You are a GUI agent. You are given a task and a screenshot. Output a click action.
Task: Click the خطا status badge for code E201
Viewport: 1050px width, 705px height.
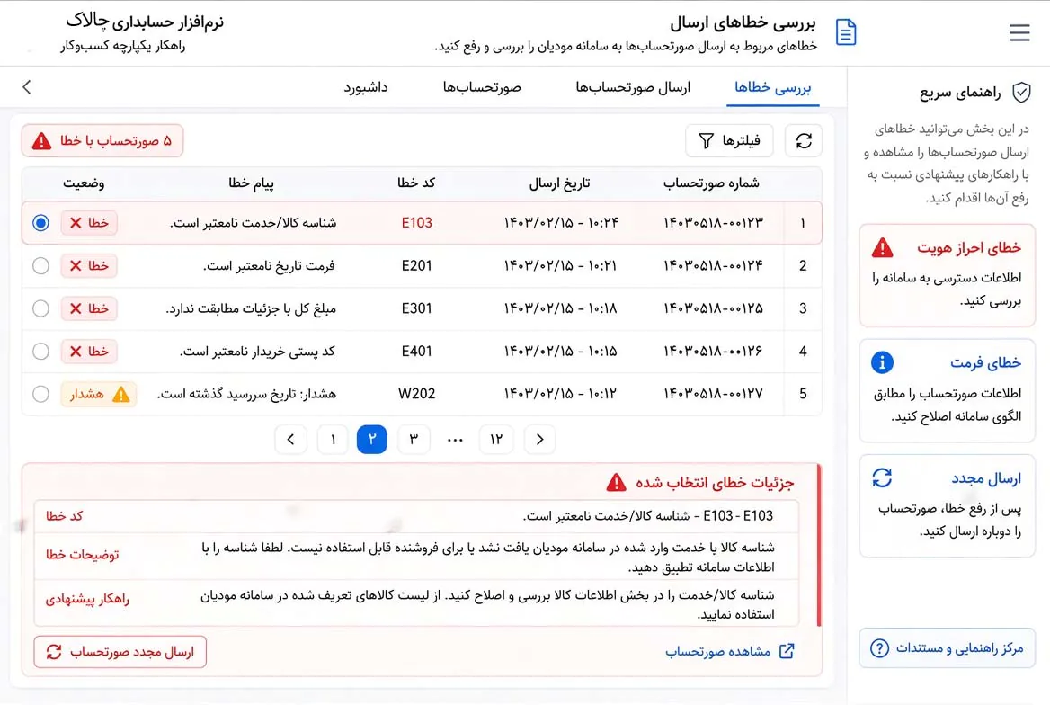coord(89,265)
